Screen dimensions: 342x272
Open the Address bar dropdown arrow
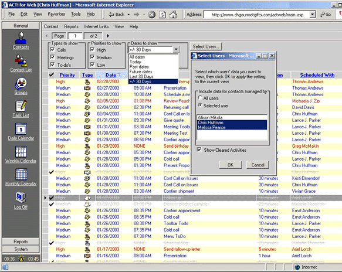click(313, 15)
